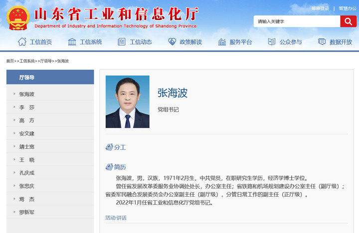Select 张思庆 in the leader list
The height and width of the screenshot is (233, 359).
tap(27, 186)
